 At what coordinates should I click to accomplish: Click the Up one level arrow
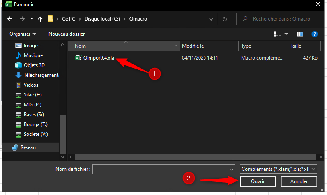(x=40, y=19)
